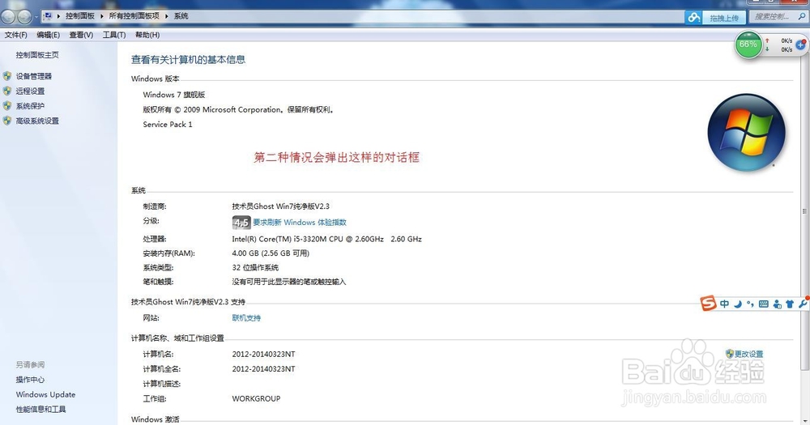The image size is (810, 425).
Task: Open the 帮助(H) menu
Action: 147,35
